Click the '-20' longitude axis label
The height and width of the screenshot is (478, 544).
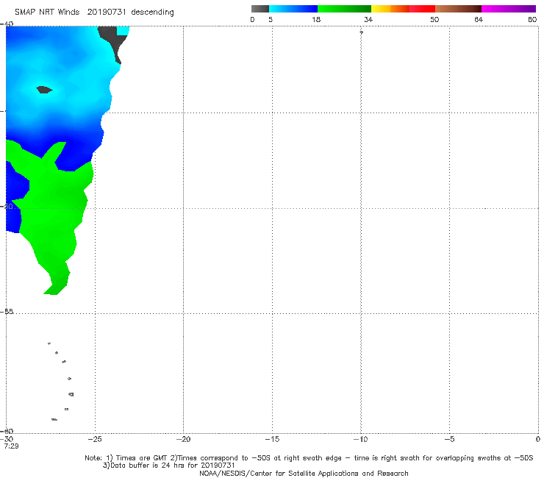pyautogui.click(x=183, y=439)
